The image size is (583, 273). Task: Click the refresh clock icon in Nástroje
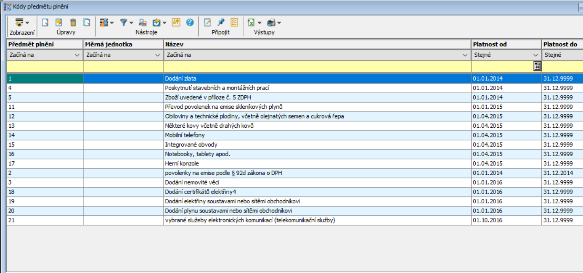tap(157, 23)
